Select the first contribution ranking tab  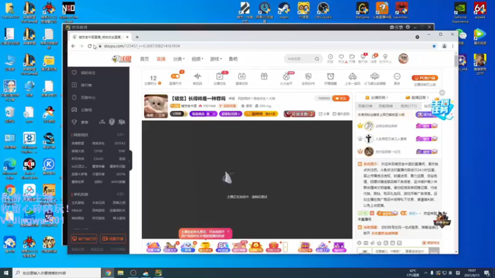click(365, 106)
